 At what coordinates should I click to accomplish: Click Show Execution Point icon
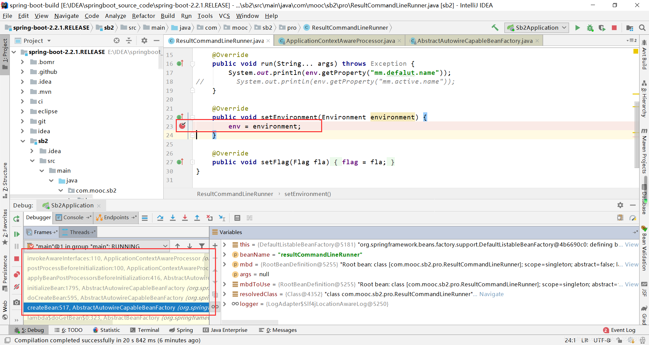coord(145,218)
